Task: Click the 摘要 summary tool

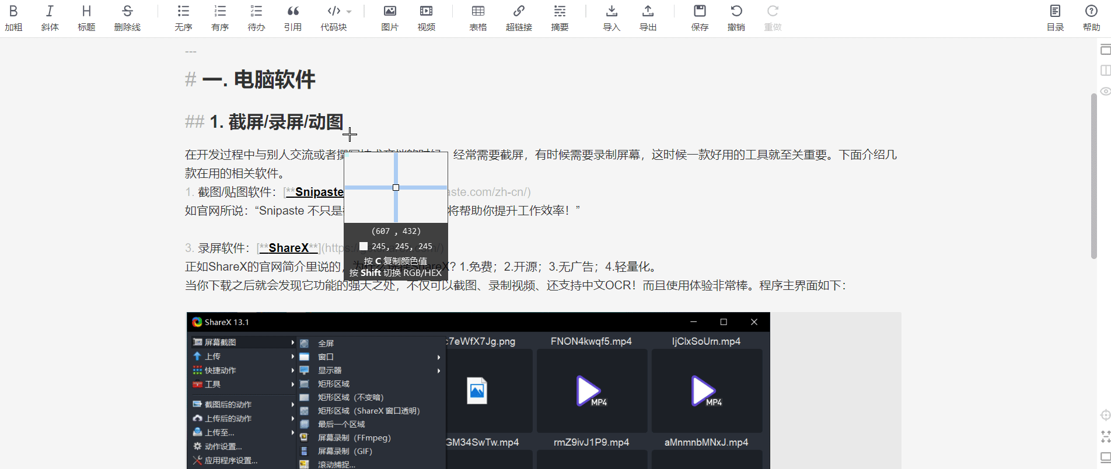Action: click(560, 18)
